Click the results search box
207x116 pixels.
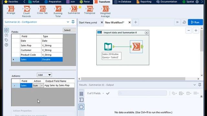click(x=142, y=93)
